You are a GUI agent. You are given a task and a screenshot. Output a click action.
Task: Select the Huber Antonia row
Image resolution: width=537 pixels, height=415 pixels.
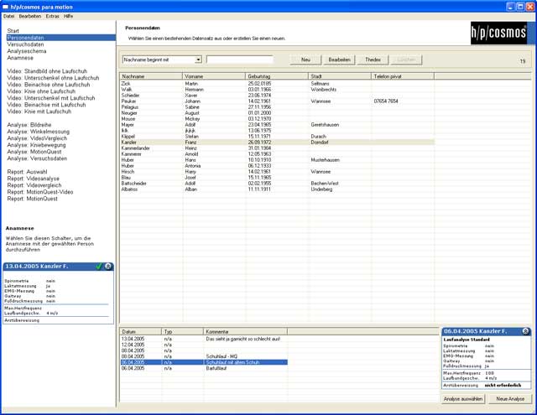tap(277, 166)
